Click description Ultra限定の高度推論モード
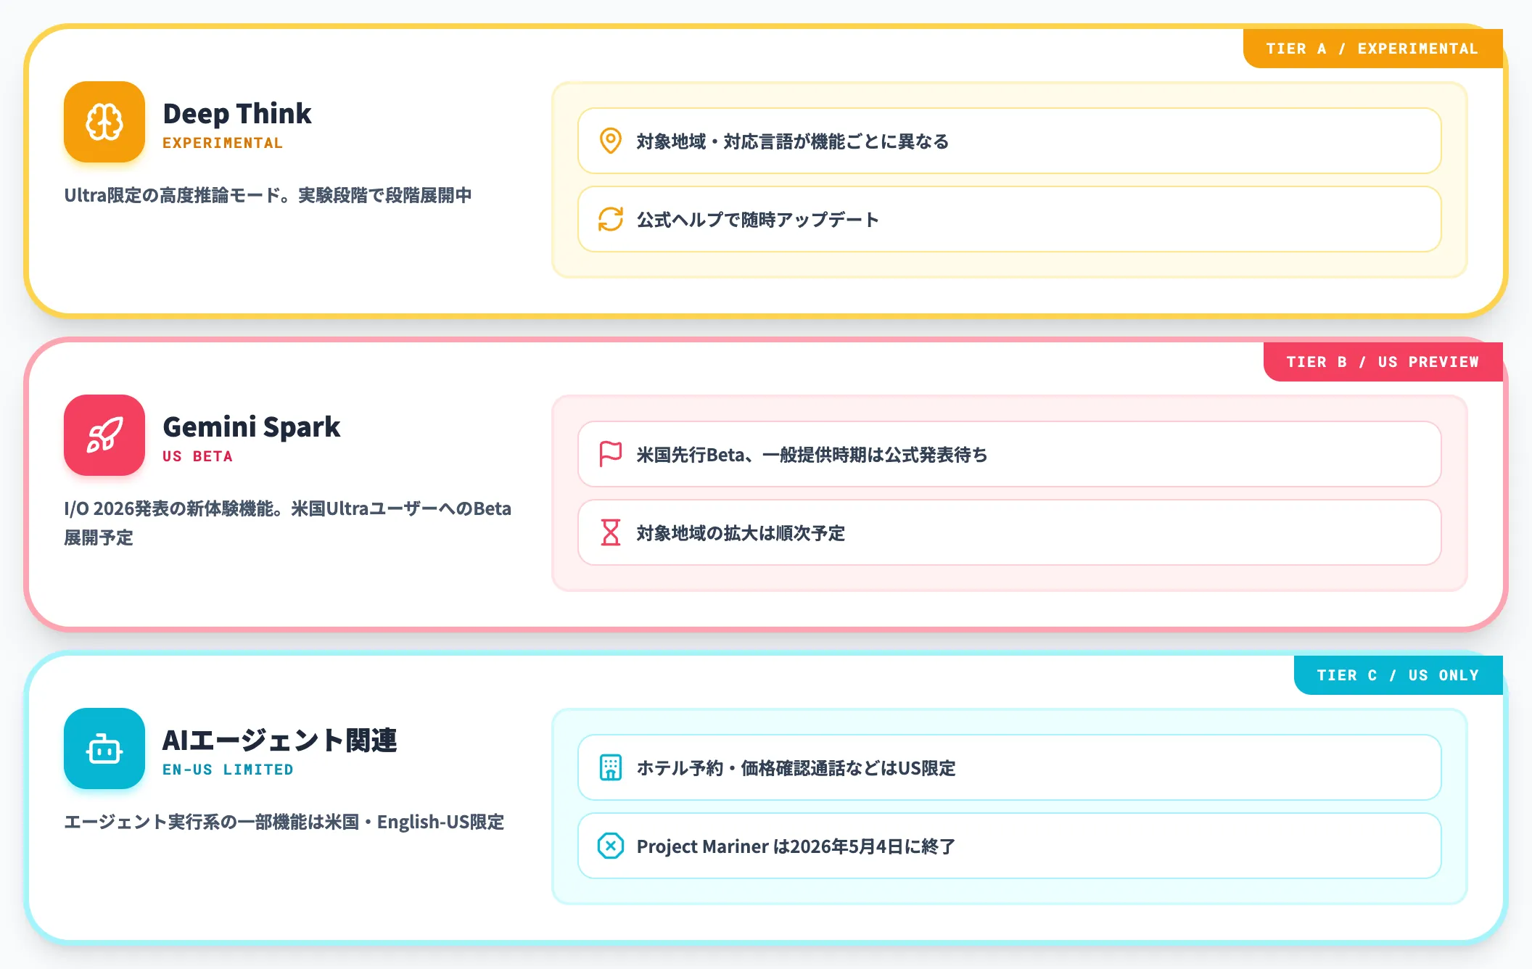This screenshot has width=1532, height=969. (268, 195)
